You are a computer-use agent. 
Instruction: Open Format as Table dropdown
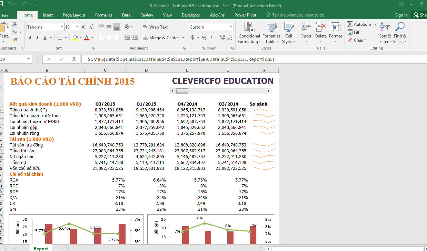271,33
